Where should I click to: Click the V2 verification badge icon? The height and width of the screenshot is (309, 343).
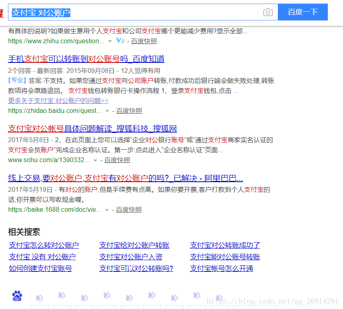(x=120, y=41)
